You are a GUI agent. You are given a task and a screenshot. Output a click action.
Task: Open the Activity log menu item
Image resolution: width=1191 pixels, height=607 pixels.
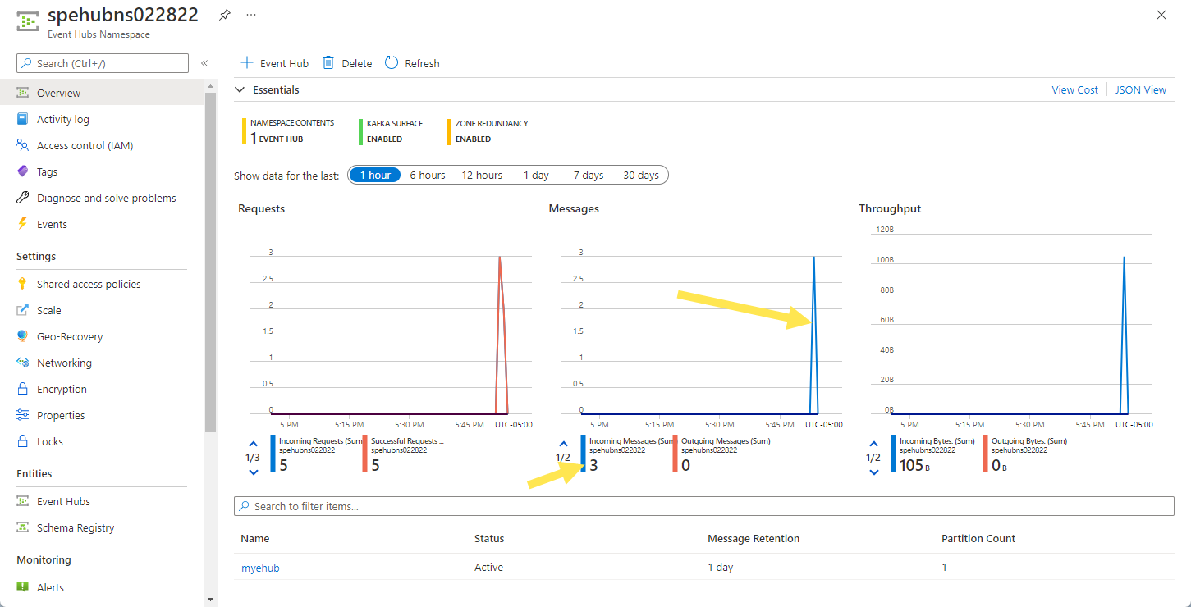tap(63, 119)
